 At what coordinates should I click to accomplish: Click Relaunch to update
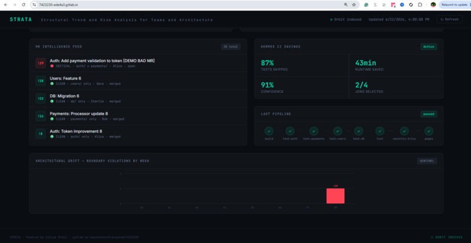click(x=455, y=5)
